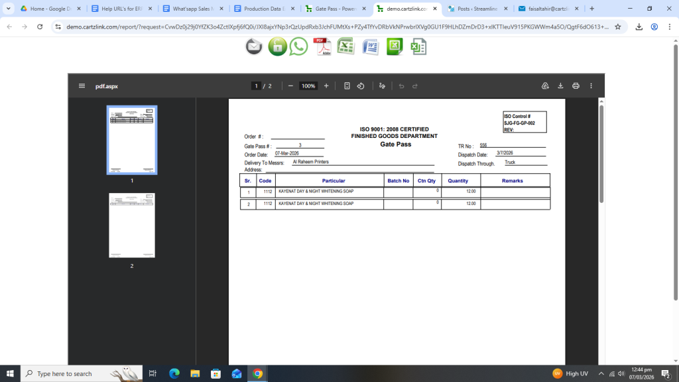Export report as Adobe PDF icon
This screenshot has height=382, width=679.
click(322, 46)
